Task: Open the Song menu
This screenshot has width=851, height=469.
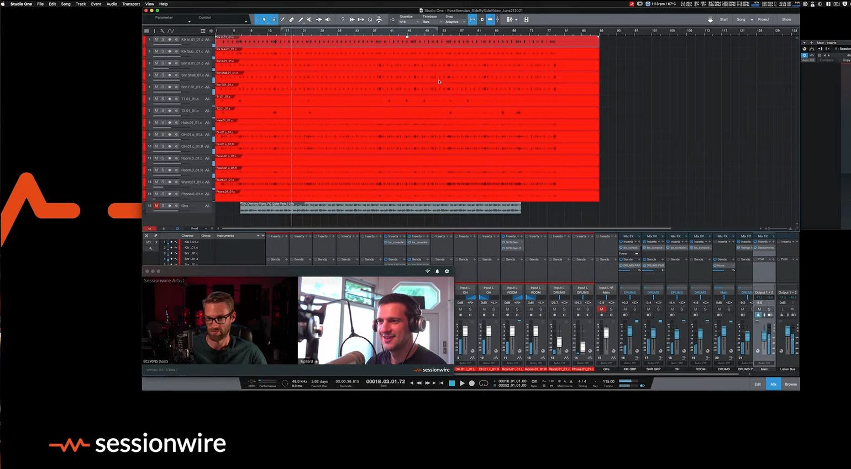Action: pyautogui.click(x=66, y=4)
